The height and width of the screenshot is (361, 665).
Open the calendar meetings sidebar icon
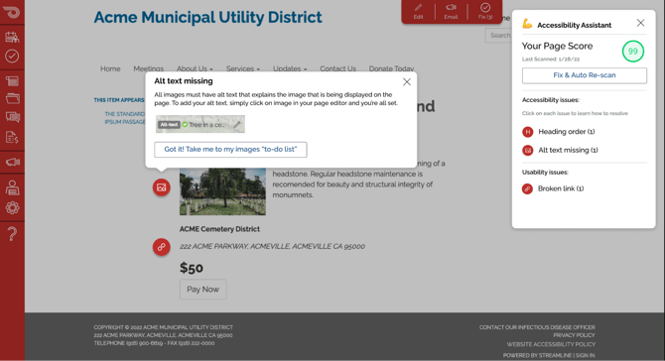12,38
